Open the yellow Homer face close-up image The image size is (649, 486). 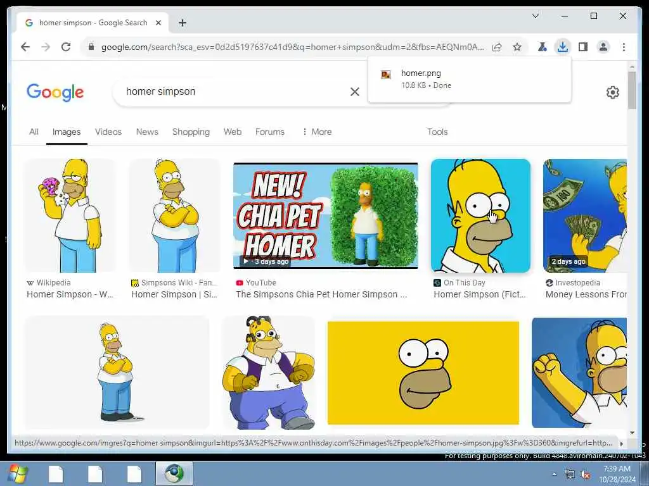click(x=423, y=373)
